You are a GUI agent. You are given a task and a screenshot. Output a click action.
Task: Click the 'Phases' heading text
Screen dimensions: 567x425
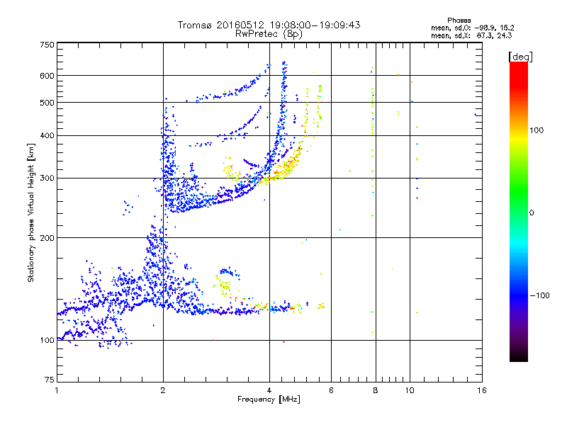pos(459,21)
